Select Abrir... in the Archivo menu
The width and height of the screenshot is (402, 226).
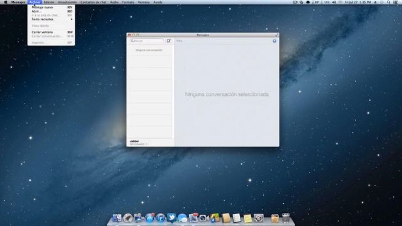pos(52,11)
